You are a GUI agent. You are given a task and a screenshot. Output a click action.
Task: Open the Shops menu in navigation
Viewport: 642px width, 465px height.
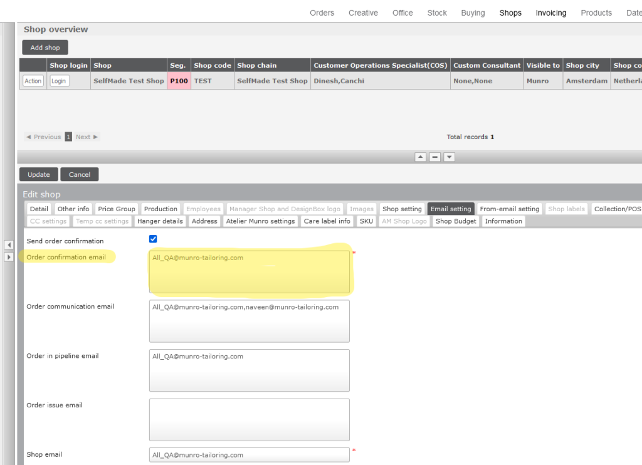click(510, 13)
